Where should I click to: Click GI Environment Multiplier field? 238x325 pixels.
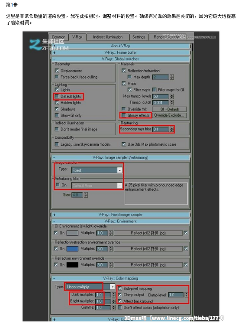pos(102,233)
